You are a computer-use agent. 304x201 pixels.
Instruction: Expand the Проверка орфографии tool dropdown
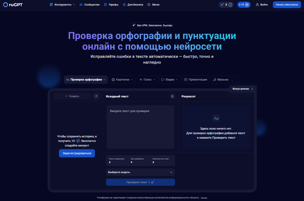pos(86,80)
